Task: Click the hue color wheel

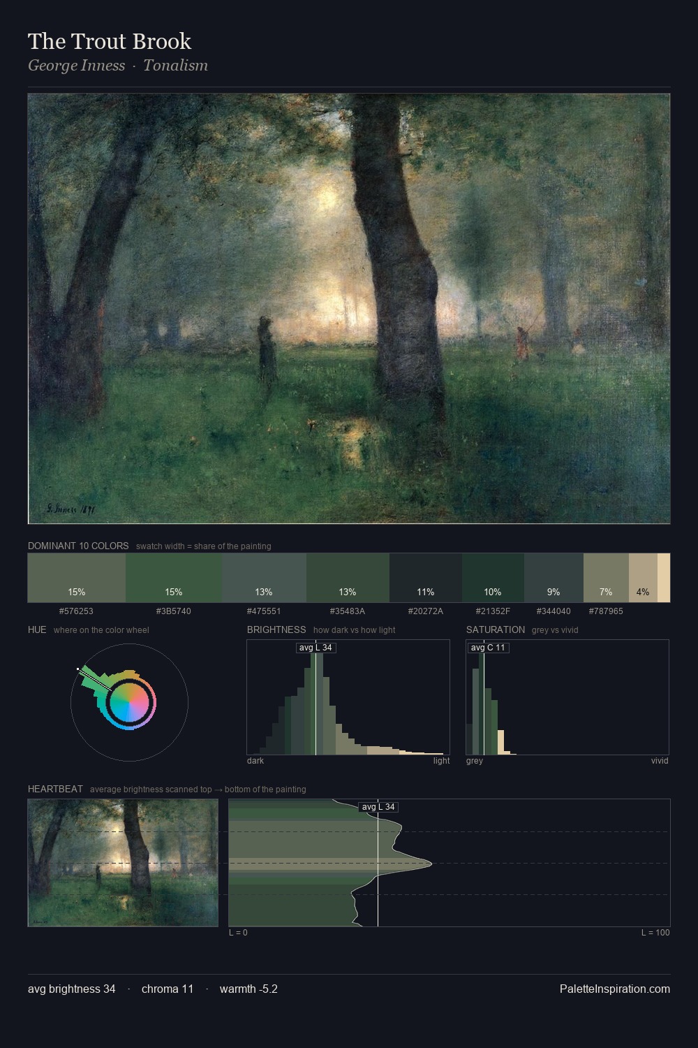Action: (129, 702)
